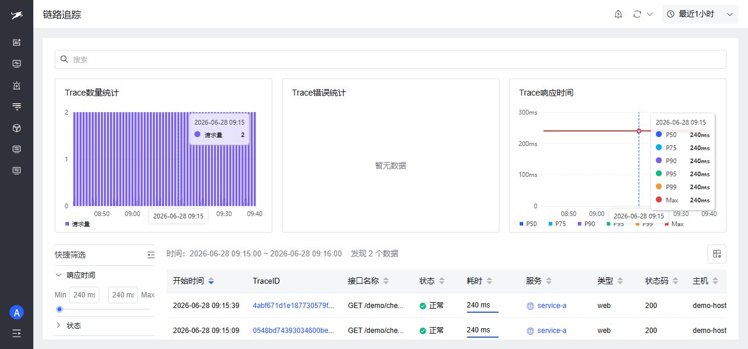
Task: Sort by 类型 column arrows
Action: [x=620, y=281]
